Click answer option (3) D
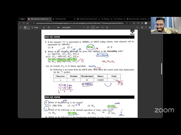This screenshot has width=181, height=135. click(x=90, y=47)
